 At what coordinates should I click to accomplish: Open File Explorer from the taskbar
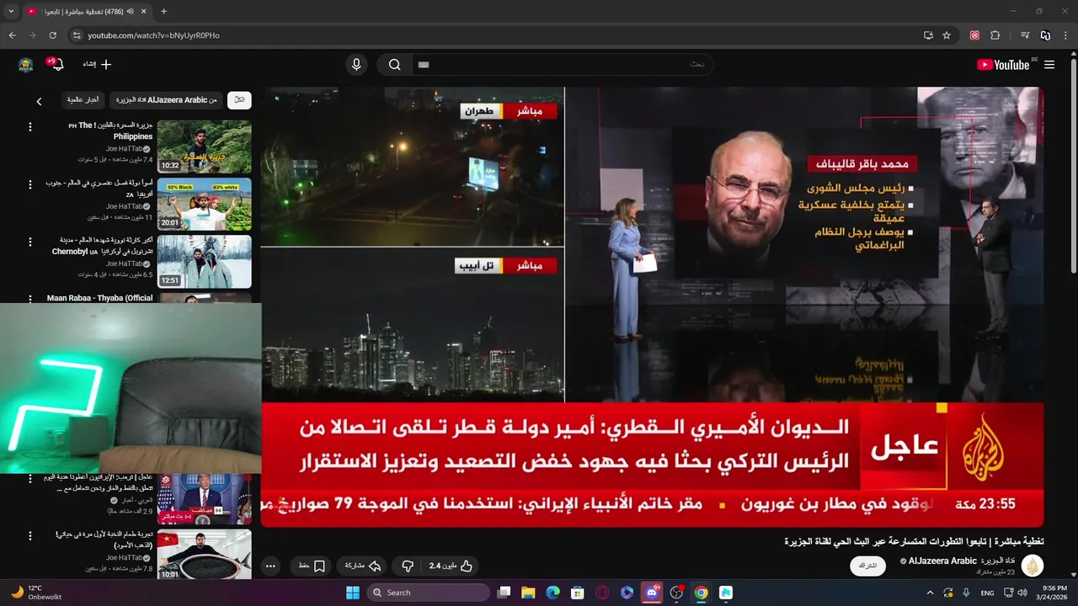(x=528, y=593)
